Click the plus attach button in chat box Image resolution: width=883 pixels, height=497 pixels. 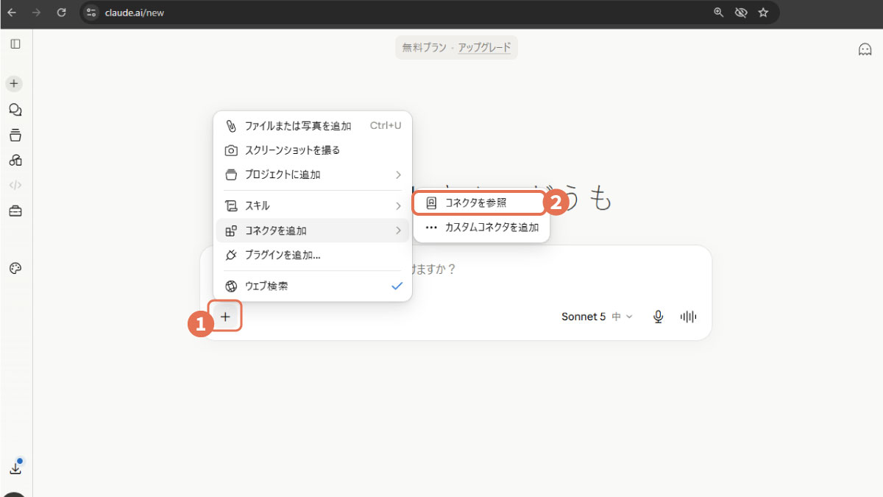[226, 317]
